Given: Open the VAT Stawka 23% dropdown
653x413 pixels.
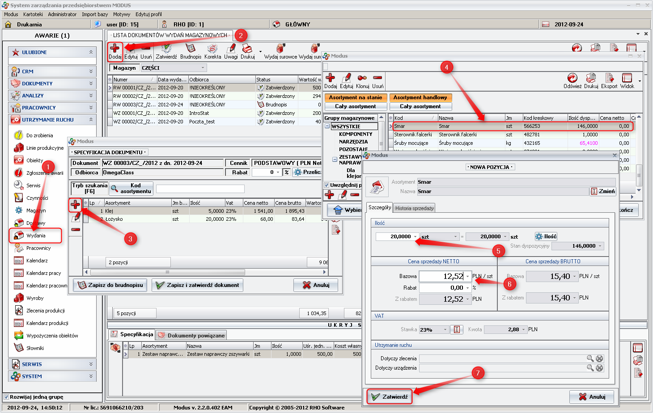Looking at the screenshot, I should 445,330.
